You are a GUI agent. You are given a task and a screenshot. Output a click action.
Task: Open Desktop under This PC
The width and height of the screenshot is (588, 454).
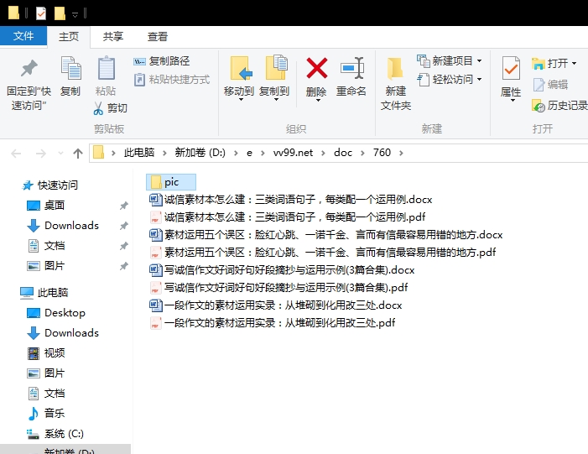pyautogui.click(x=56, y=313)
